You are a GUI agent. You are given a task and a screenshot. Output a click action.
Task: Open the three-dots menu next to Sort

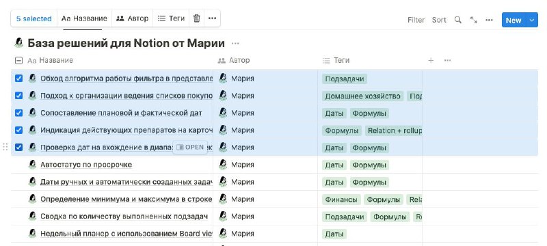pyautogui.click(x=489, y=20)
